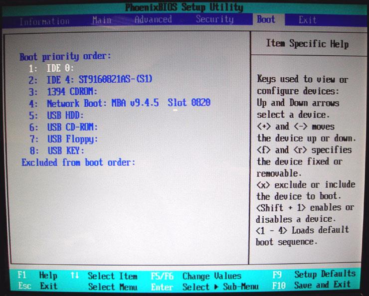Click F5/F6 Change Values hint
The width and height of the screenshot is (369, 296).
(x=196, y=276)
